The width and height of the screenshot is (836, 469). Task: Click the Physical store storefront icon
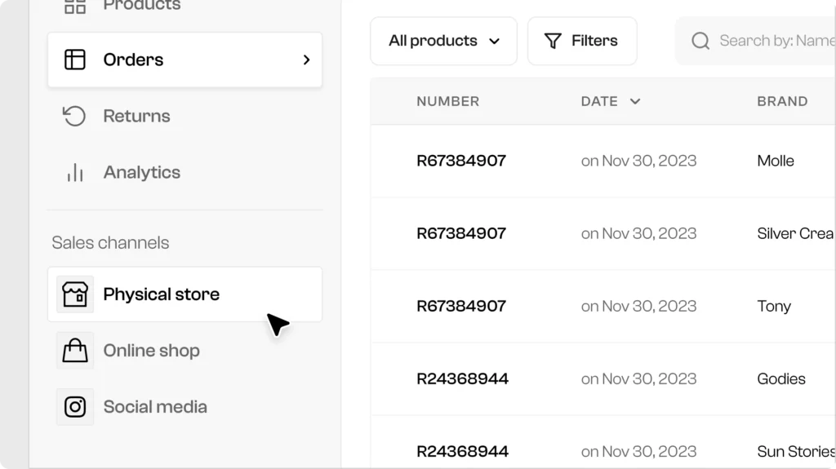75,294
